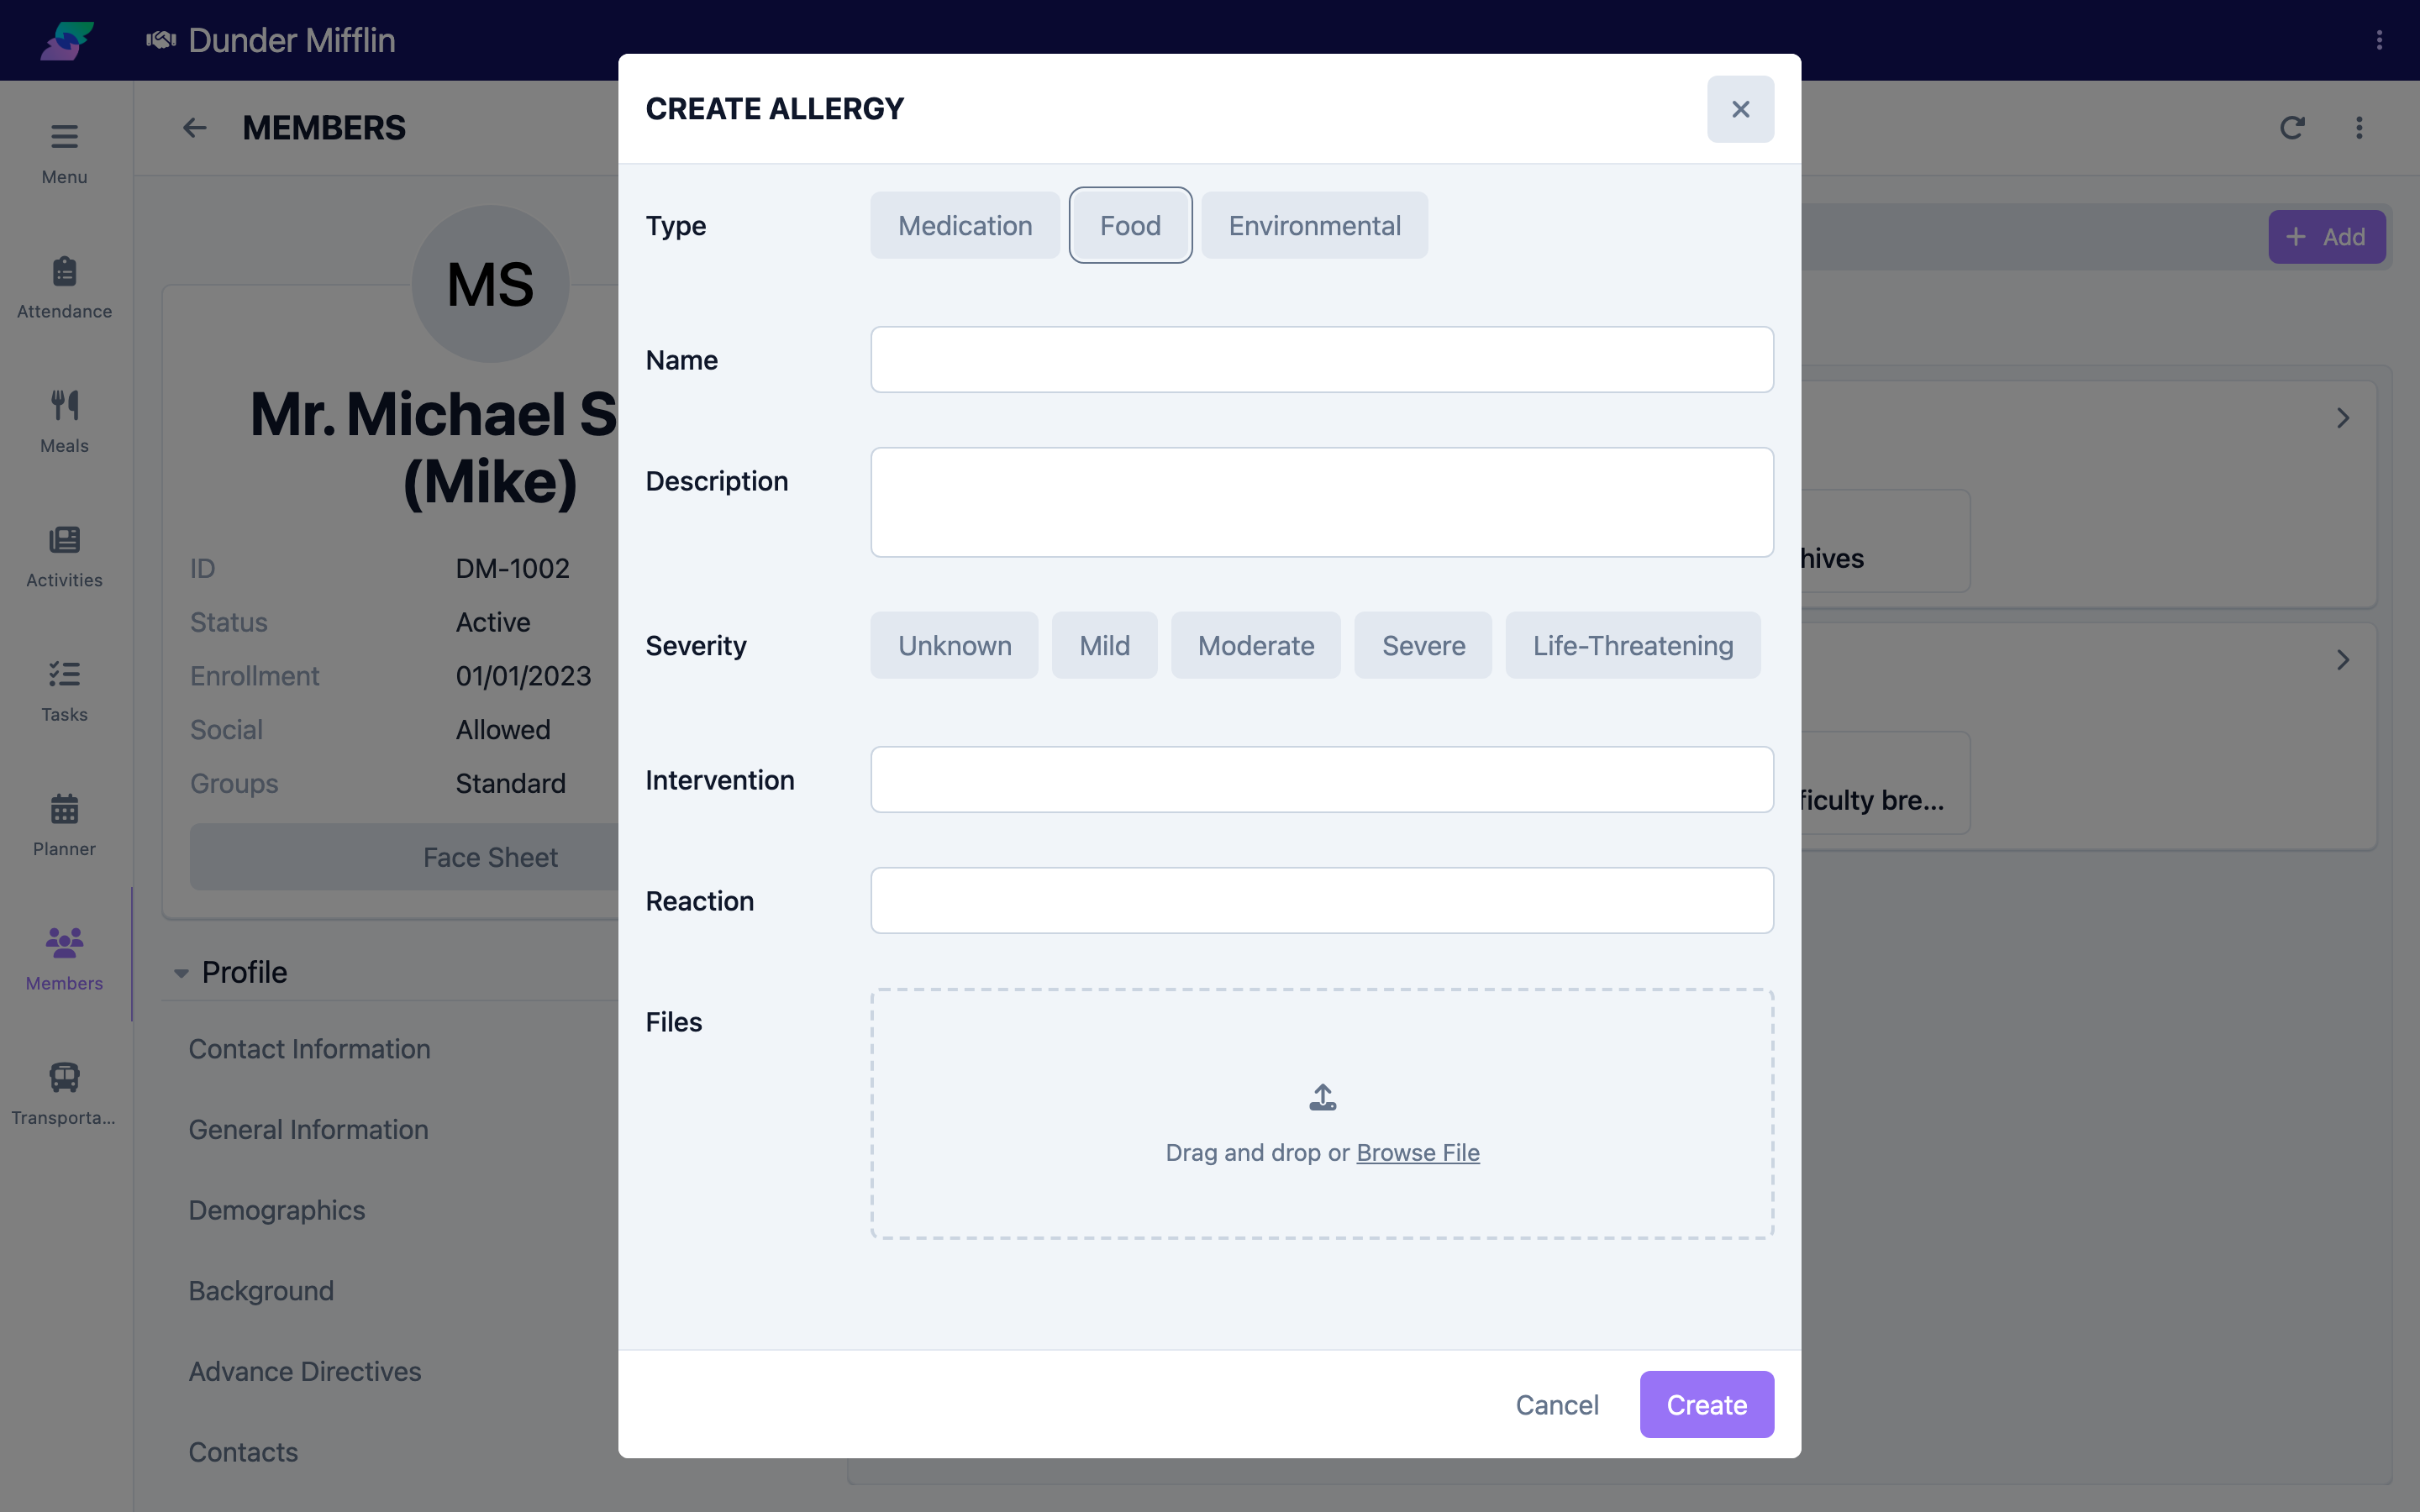Click the handshake icon beside Dunder Mifflin

161,40
